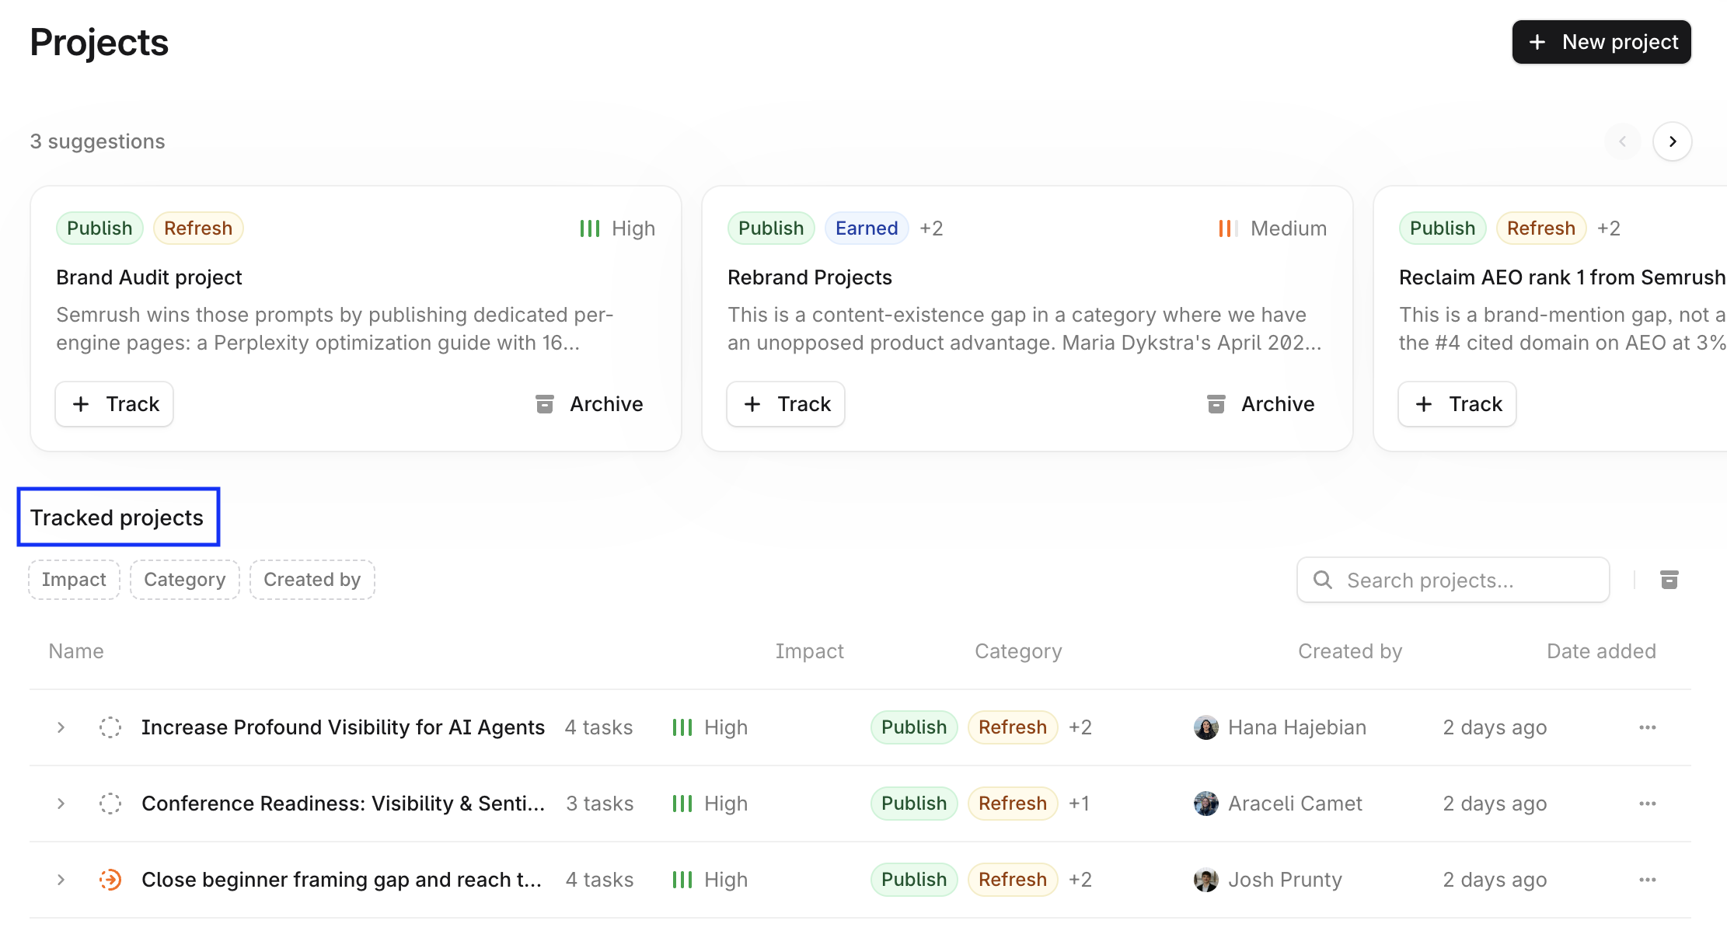
Task: Open Close beginner framing gap project
Action: click(341, 880)
